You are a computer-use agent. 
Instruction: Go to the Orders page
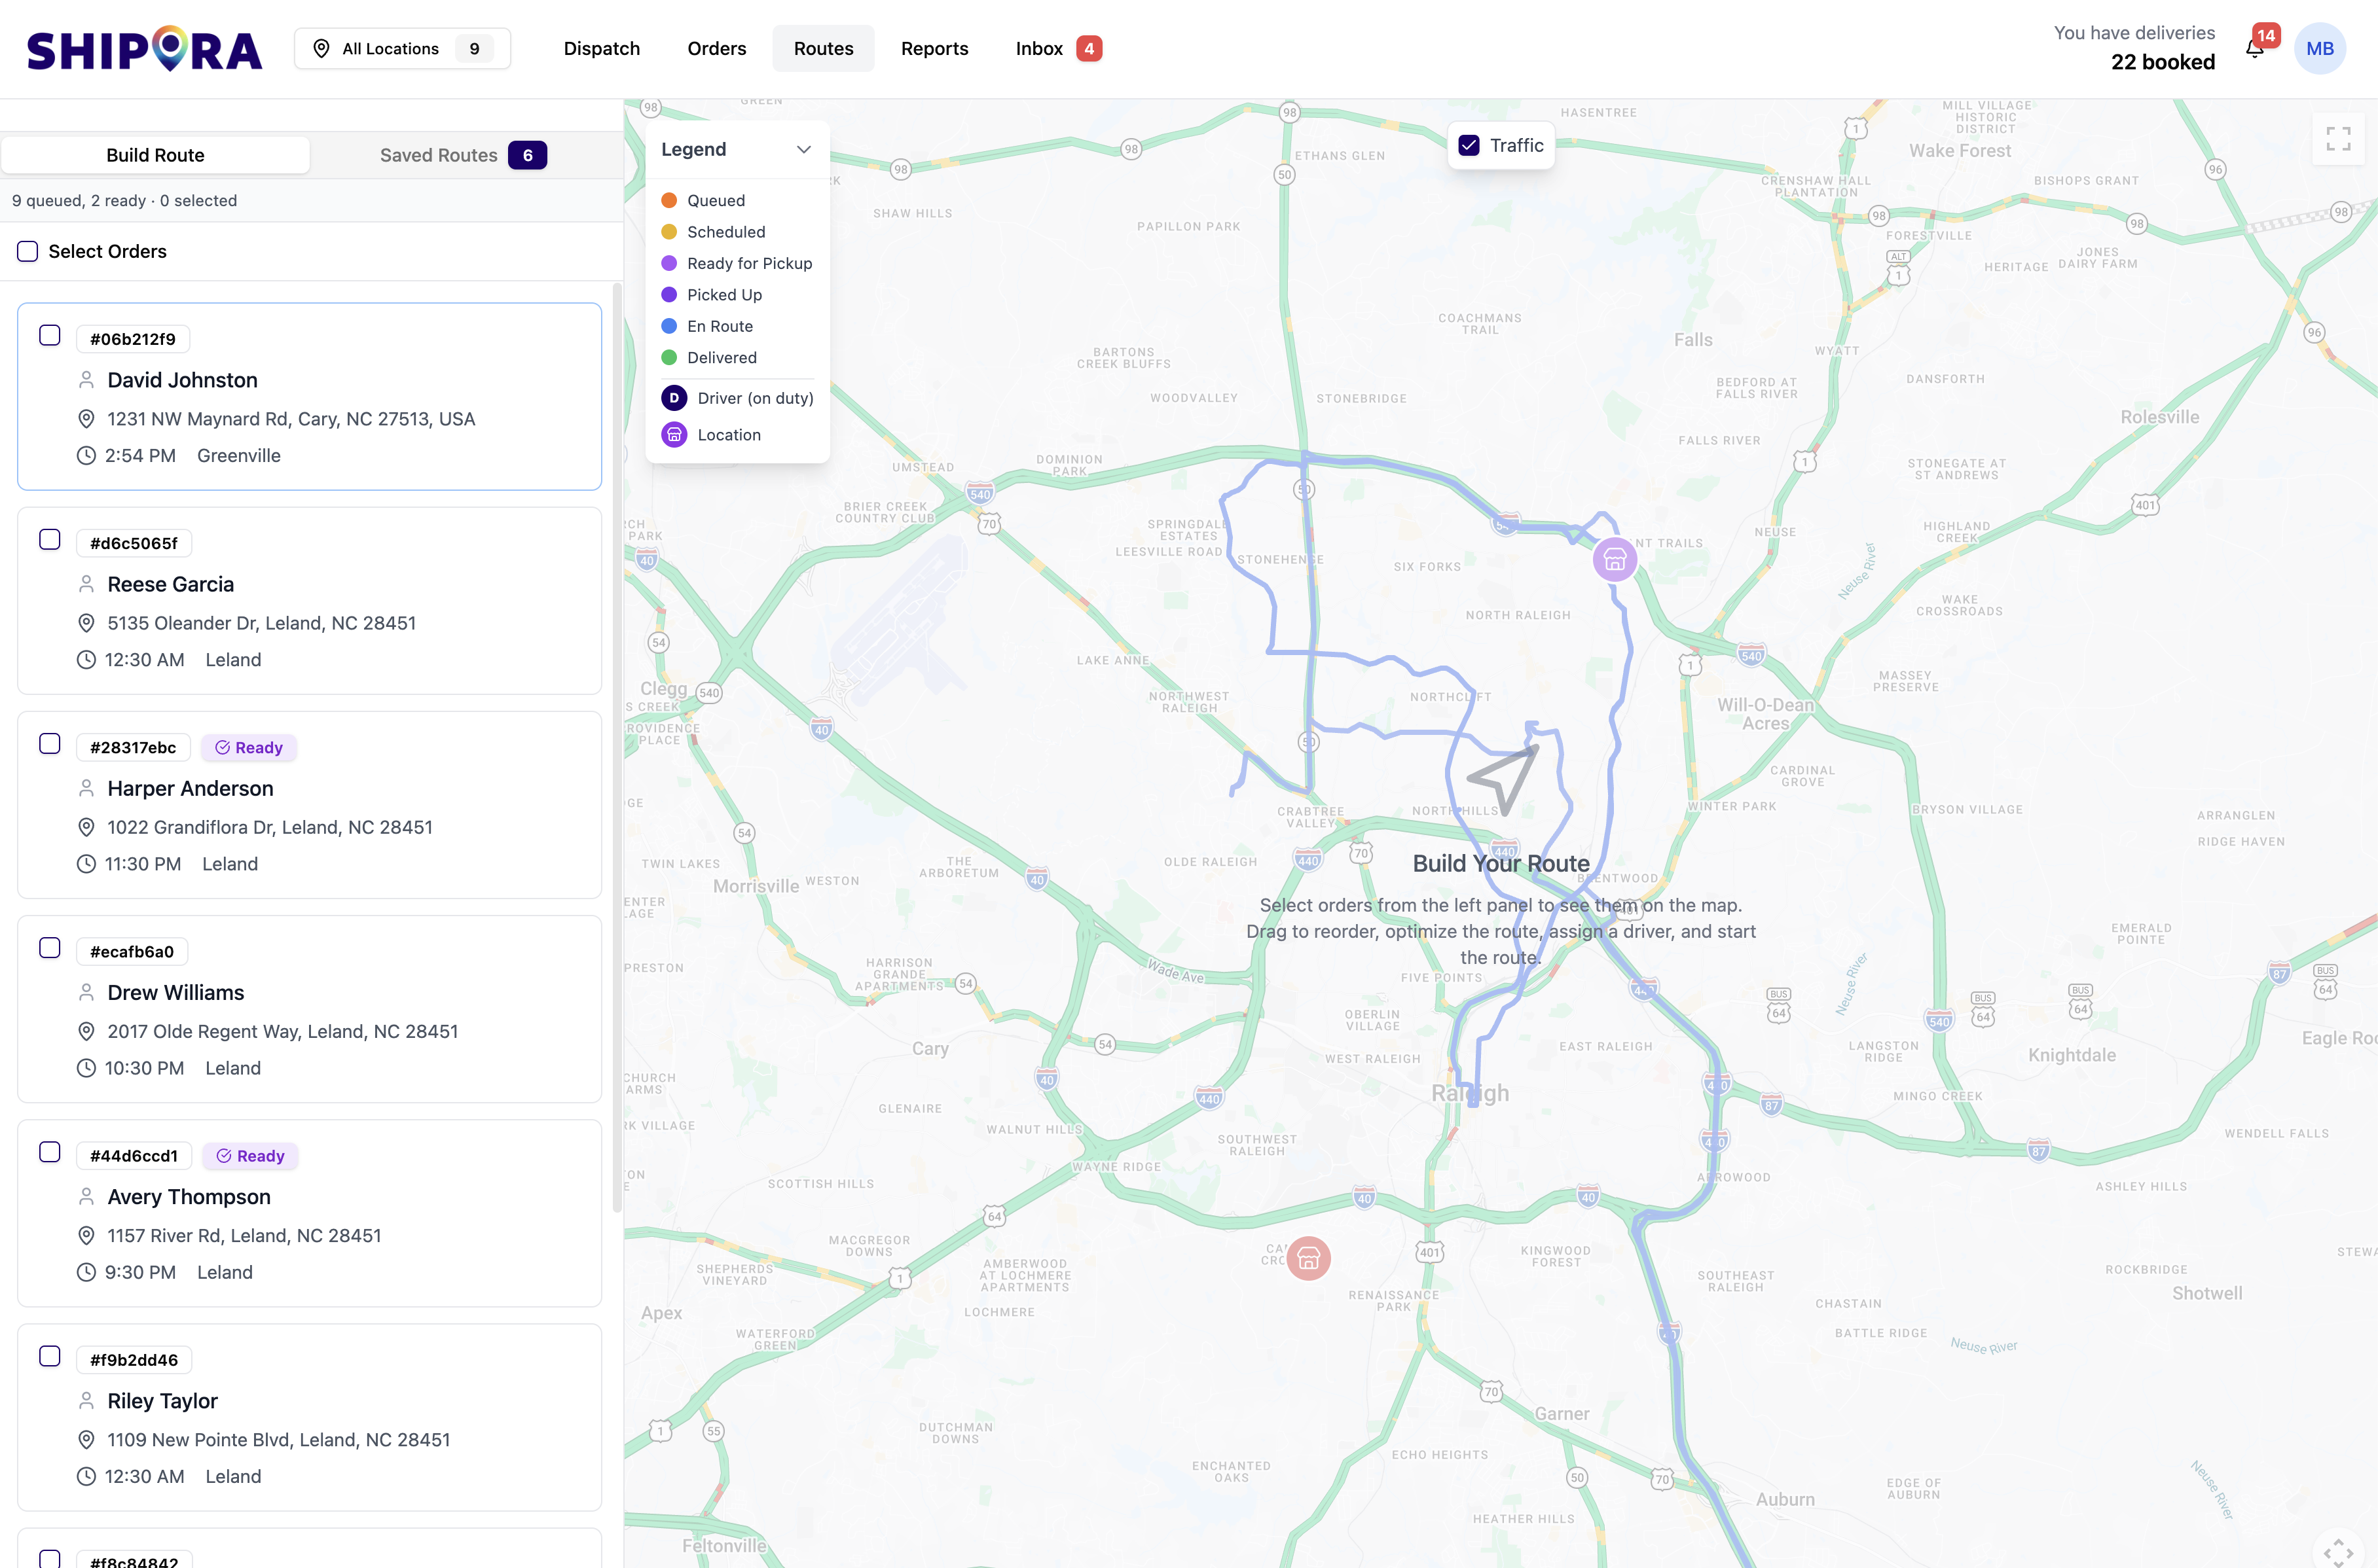716,49
